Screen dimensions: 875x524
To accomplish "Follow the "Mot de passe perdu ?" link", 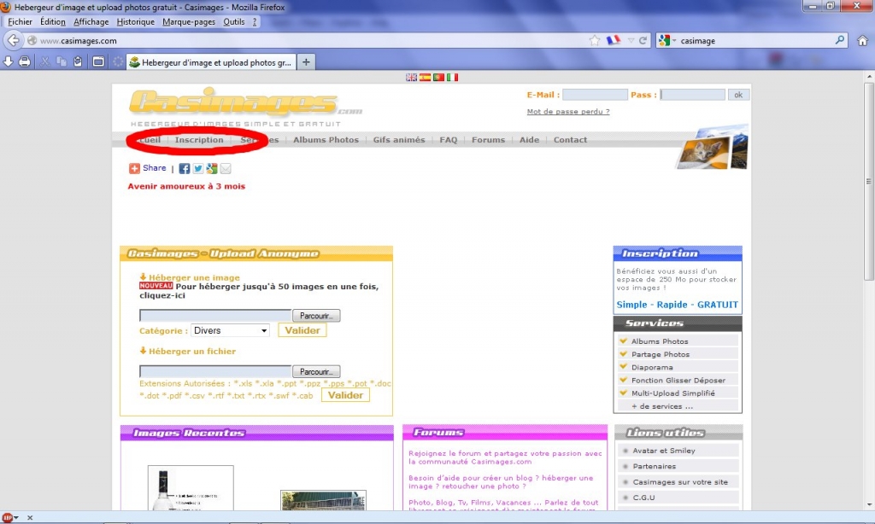I will pyautogui.click(x=567, y=112).
